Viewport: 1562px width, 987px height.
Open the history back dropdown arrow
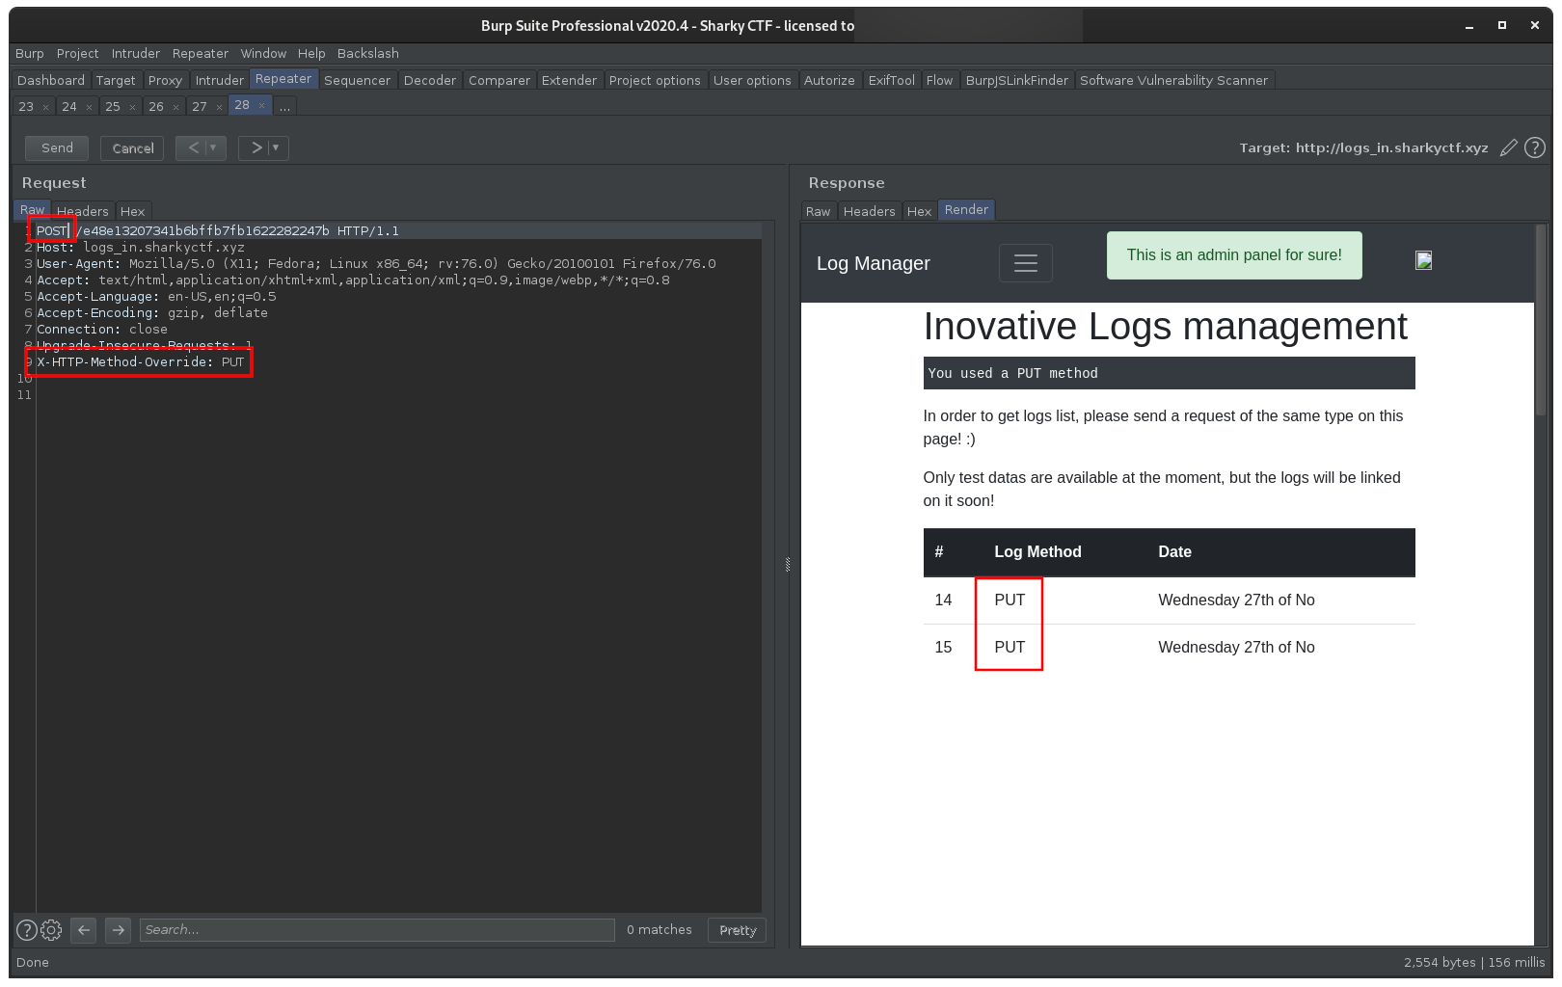214,147
